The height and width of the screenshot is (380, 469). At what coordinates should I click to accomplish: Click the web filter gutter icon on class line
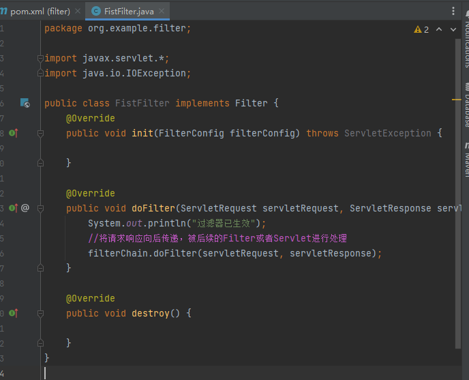coord(25,103)
